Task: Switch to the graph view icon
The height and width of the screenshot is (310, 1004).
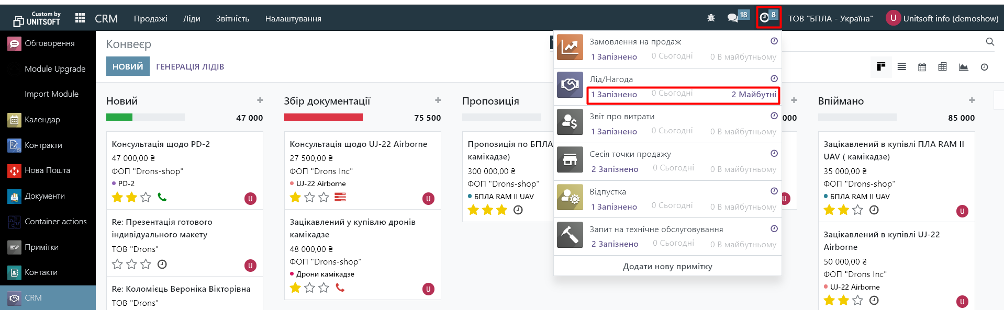Action: pos(963,67)
